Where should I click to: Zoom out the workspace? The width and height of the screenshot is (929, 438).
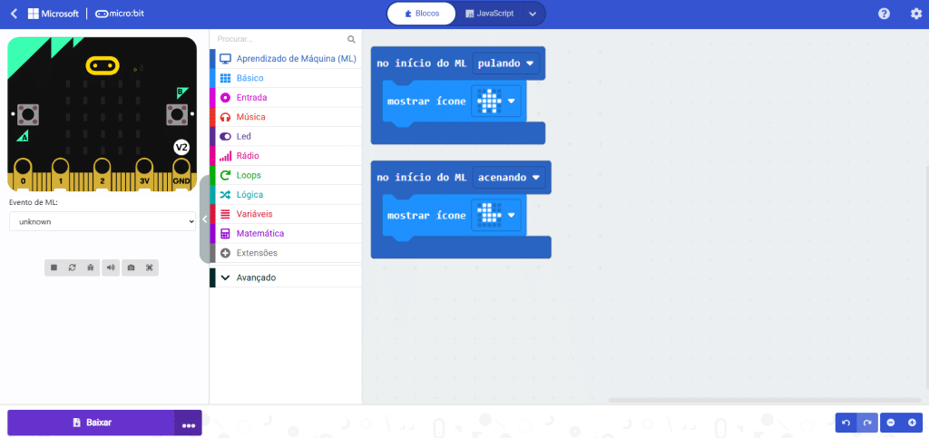pyautogui.click(x=891, y=423)
